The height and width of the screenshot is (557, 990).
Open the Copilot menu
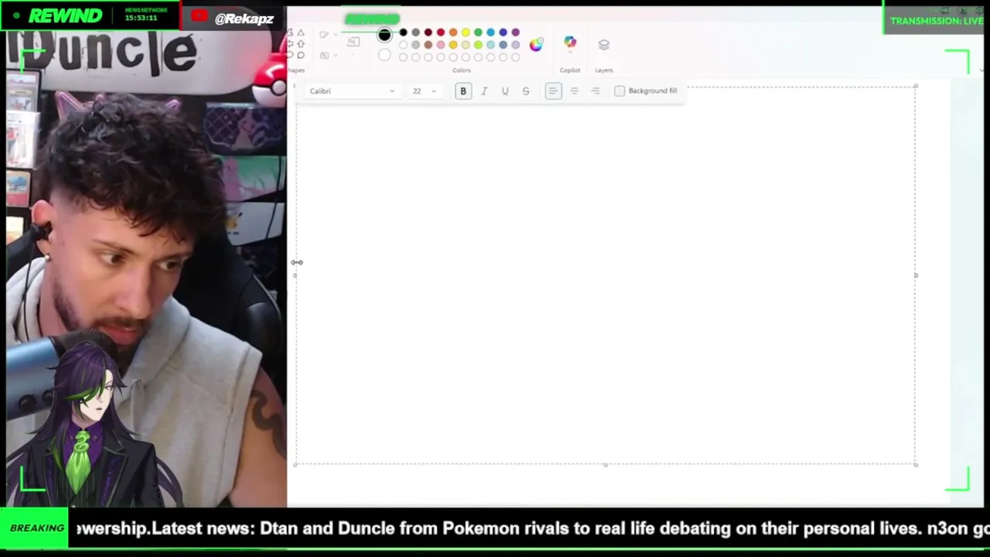click(570, 43)
